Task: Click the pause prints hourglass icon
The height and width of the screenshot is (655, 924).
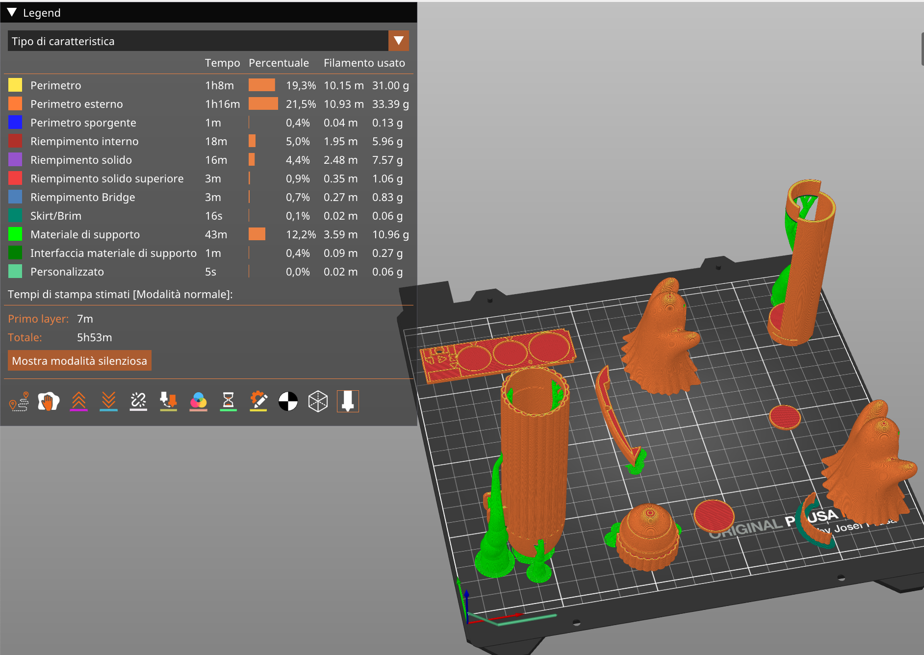Action: pyautogui.click(x=228, y=402)
